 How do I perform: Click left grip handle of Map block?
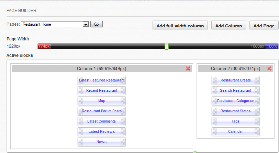[81, 101]
